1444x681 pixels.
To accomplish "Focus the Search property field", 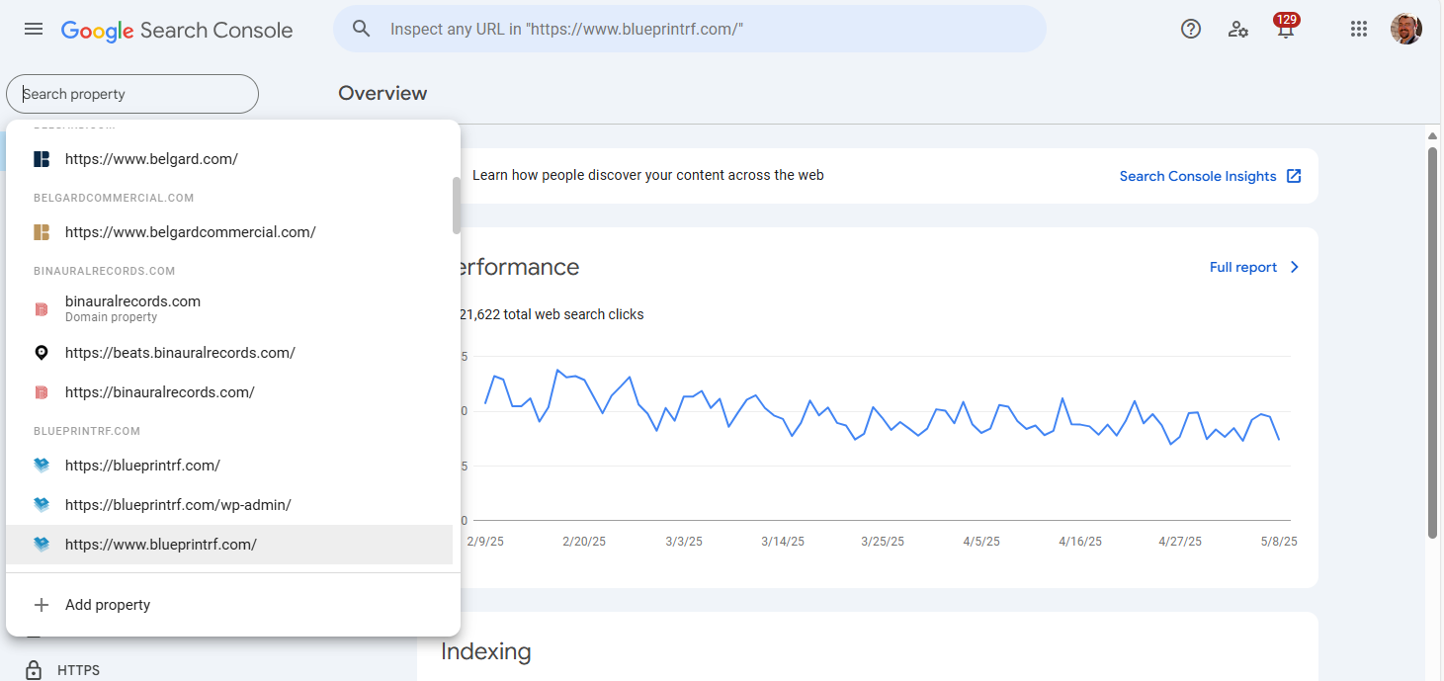I will 132,94.
